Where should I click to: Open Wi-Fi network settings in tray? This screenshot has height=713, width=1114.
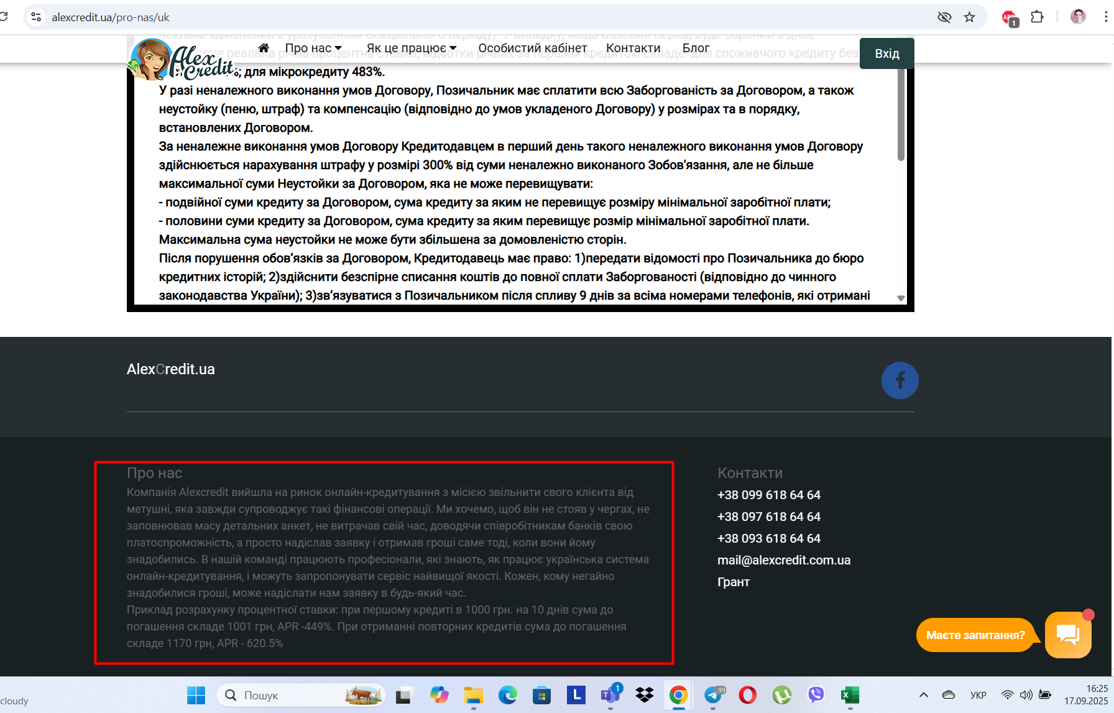point(1007,695)
